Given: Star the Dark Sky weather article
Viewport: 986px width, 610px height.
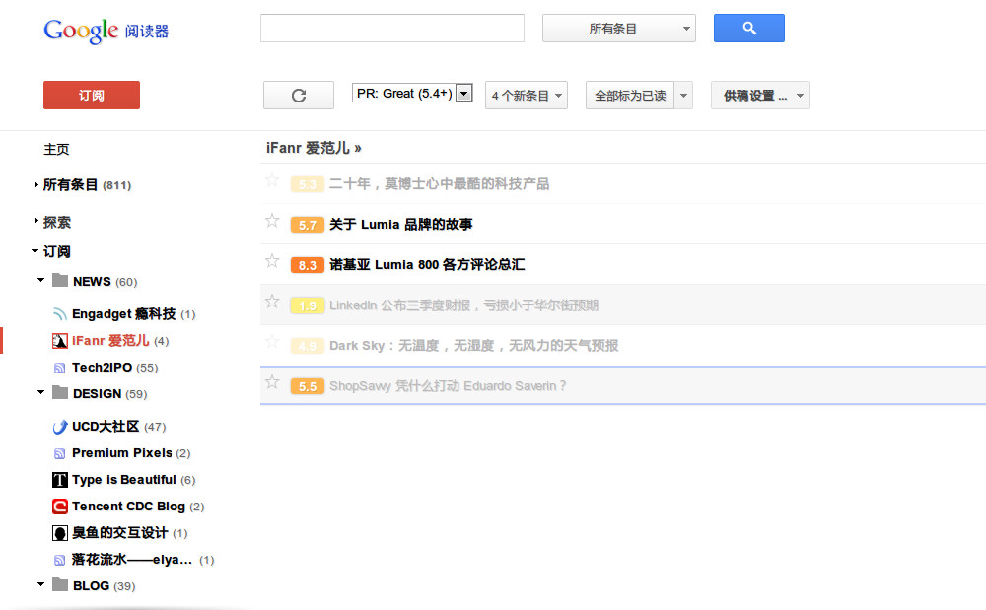Looking at the screenshot, I should (x=272, y=342).
